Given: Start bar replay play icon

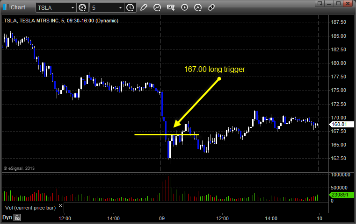Looking at the screenshot, I should pyautogui.click(x=184, y=7).
